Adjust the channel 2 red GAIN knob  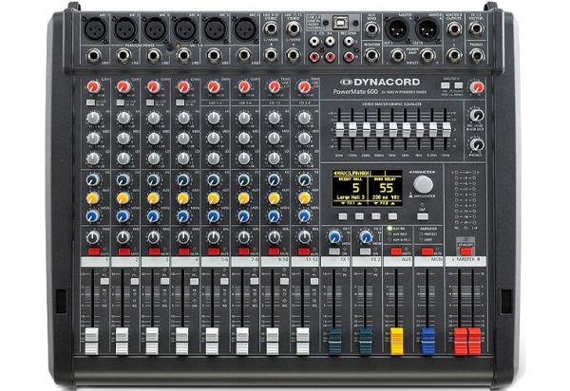(123, 86)
